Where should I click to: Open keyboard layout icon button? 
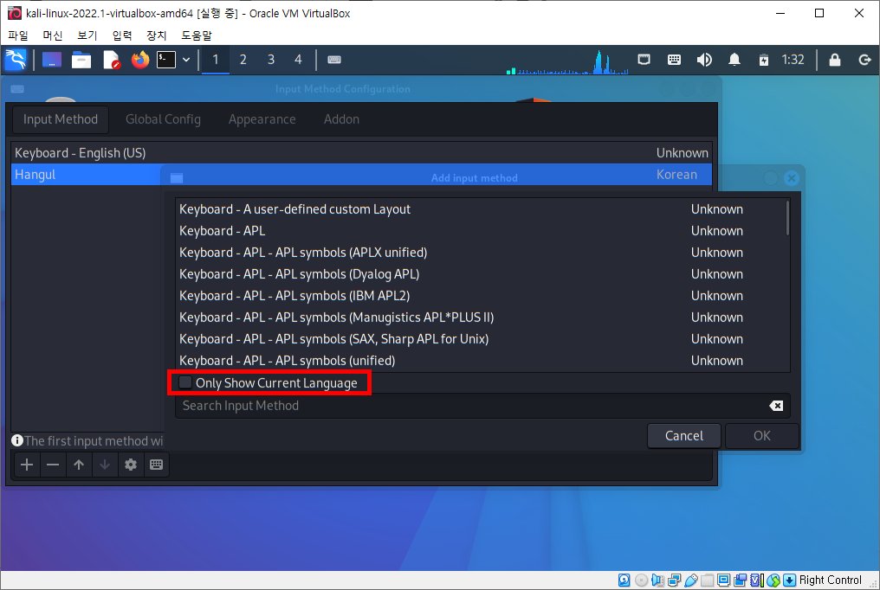pyautogui.click(x=157, y=465)
